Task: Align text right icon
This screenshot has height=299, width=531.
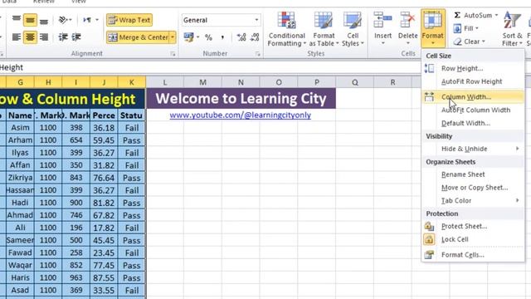Action: pyautogui.click(x=44, y=37)
